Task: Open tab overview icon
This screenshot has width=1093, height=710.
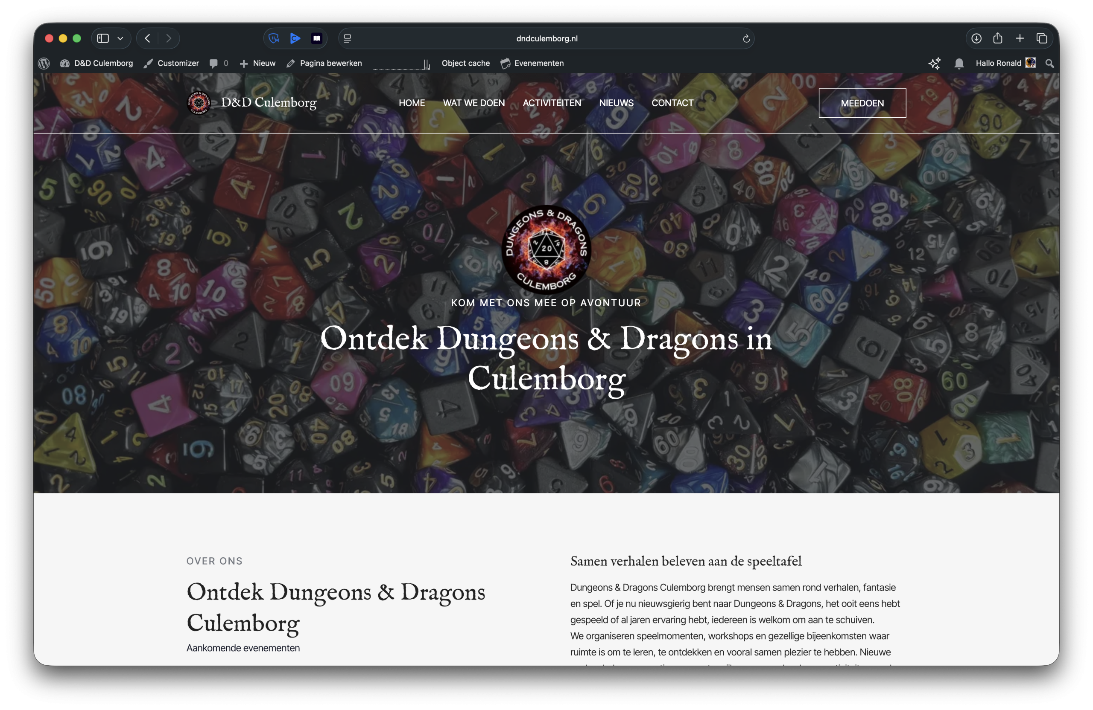Action: pyautogui.click(x=1042, y=38)
